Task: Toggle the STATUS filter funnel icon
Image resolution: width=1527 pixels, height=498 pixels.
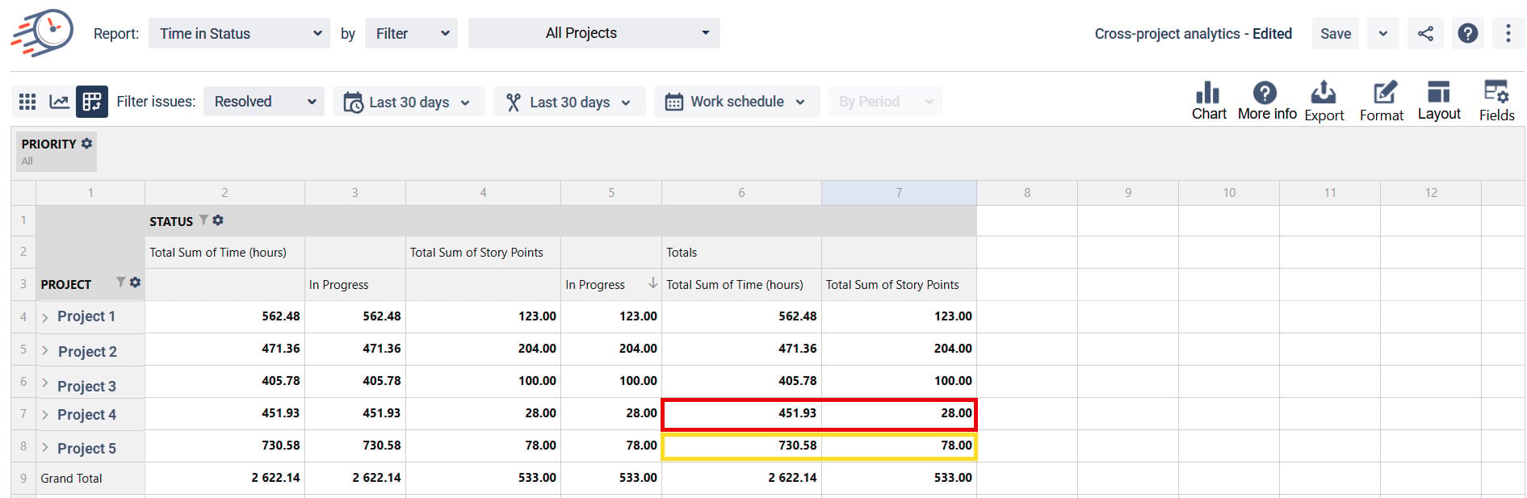Action: (203, 220)
